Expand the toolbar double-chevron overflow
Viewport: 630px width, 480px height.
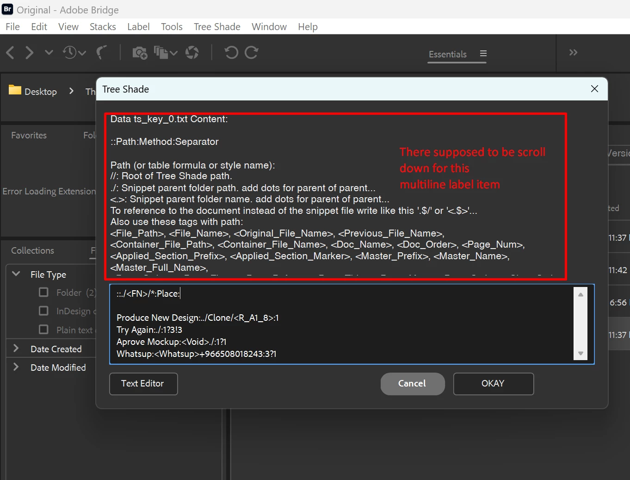pos(573,52)
